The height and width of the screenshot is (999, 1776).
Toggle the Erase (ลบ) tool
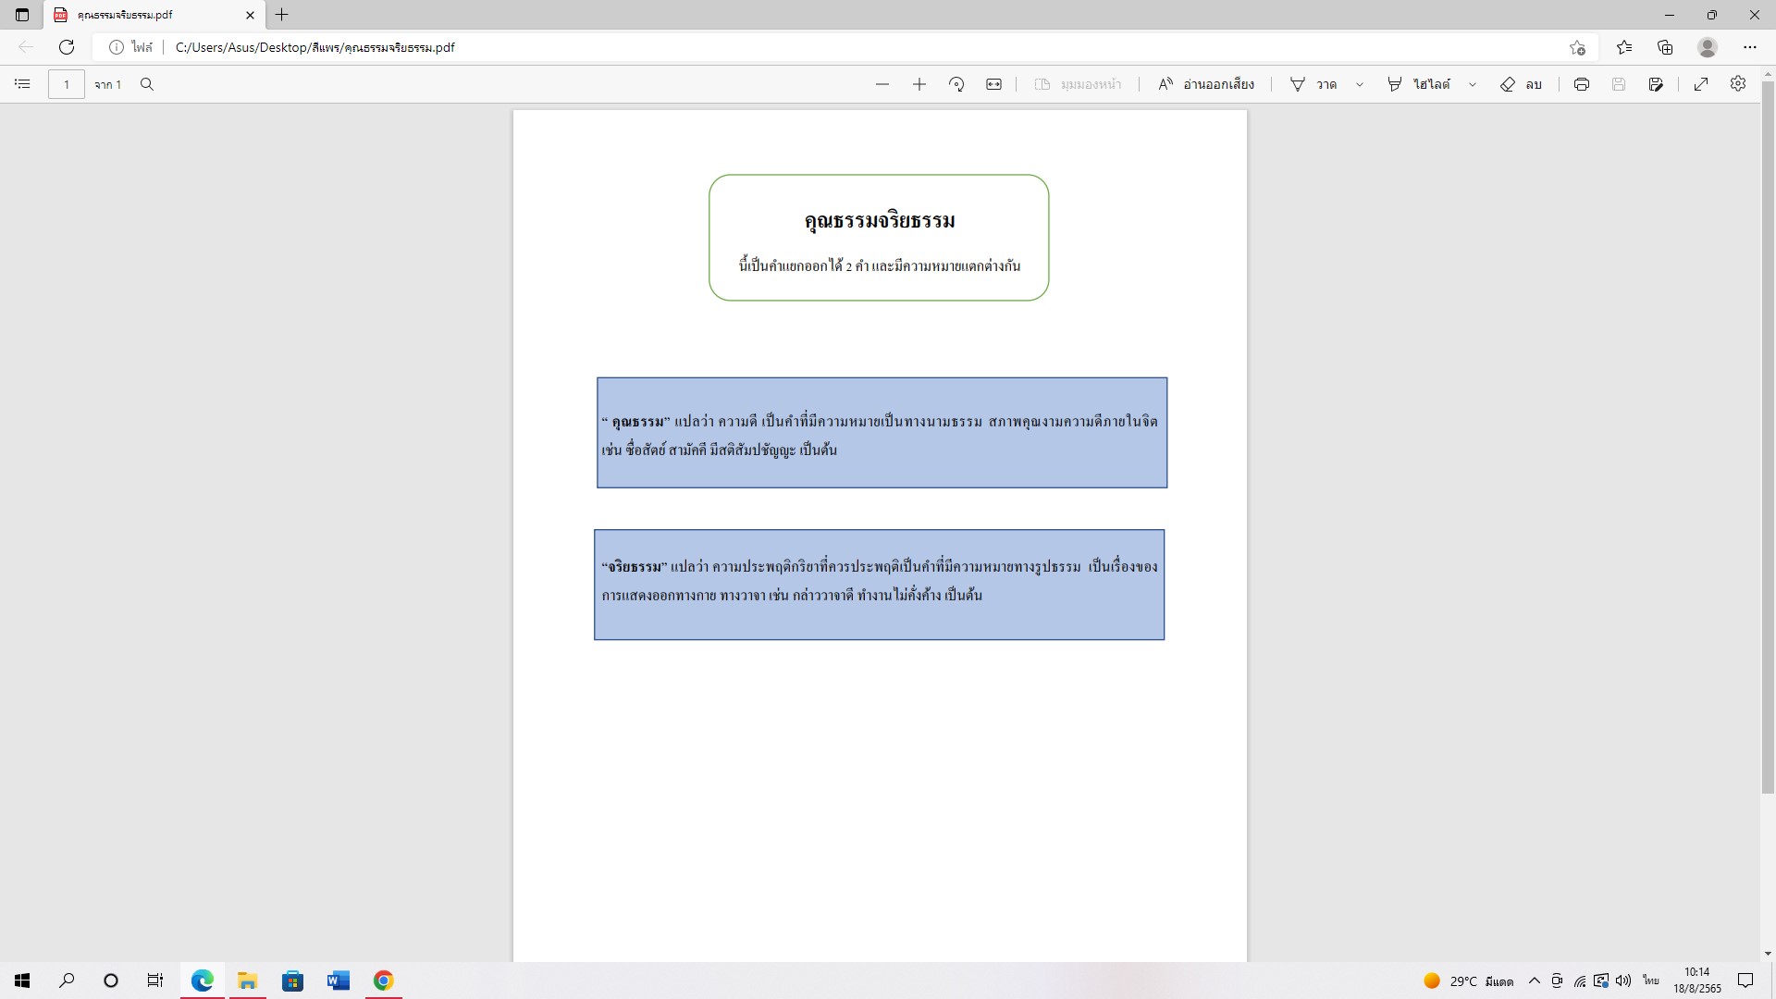click(x=1521, y=84)
